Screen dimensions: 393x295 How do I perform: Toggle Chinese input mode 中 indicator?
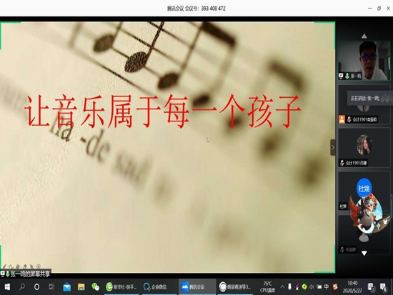coord(326,286)
